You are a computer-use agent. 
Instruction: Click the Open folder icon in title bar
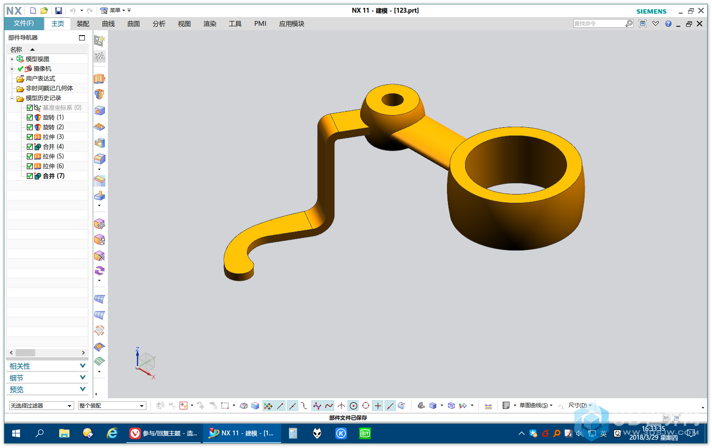(44, 10)
